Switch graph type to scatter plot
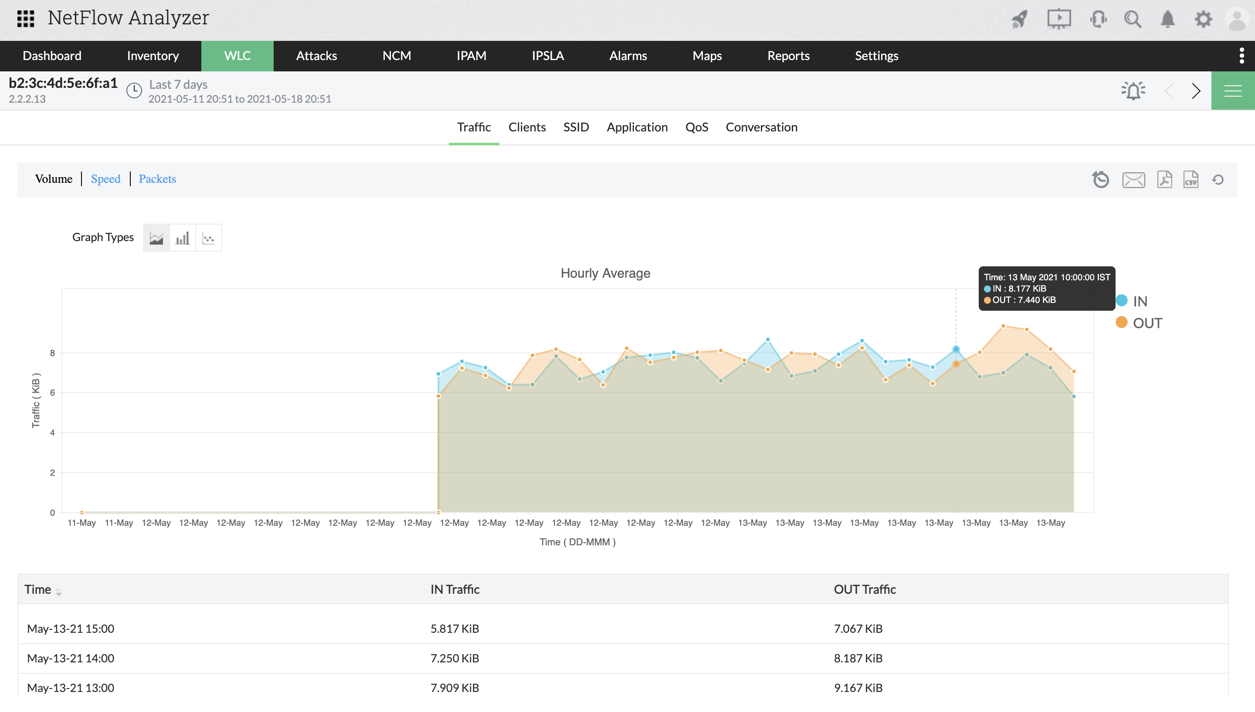The image size is (1255, 712). (x=209, y=238)
